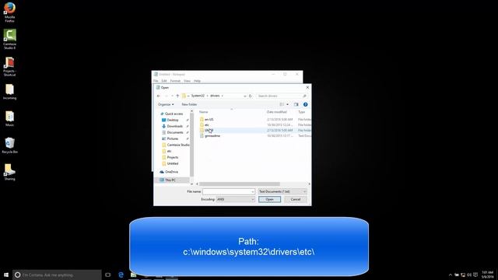Screen dimensions: 498x280
Task: Select etc in navigation pane
Action: pyautogui.click(x=169, y=151)
